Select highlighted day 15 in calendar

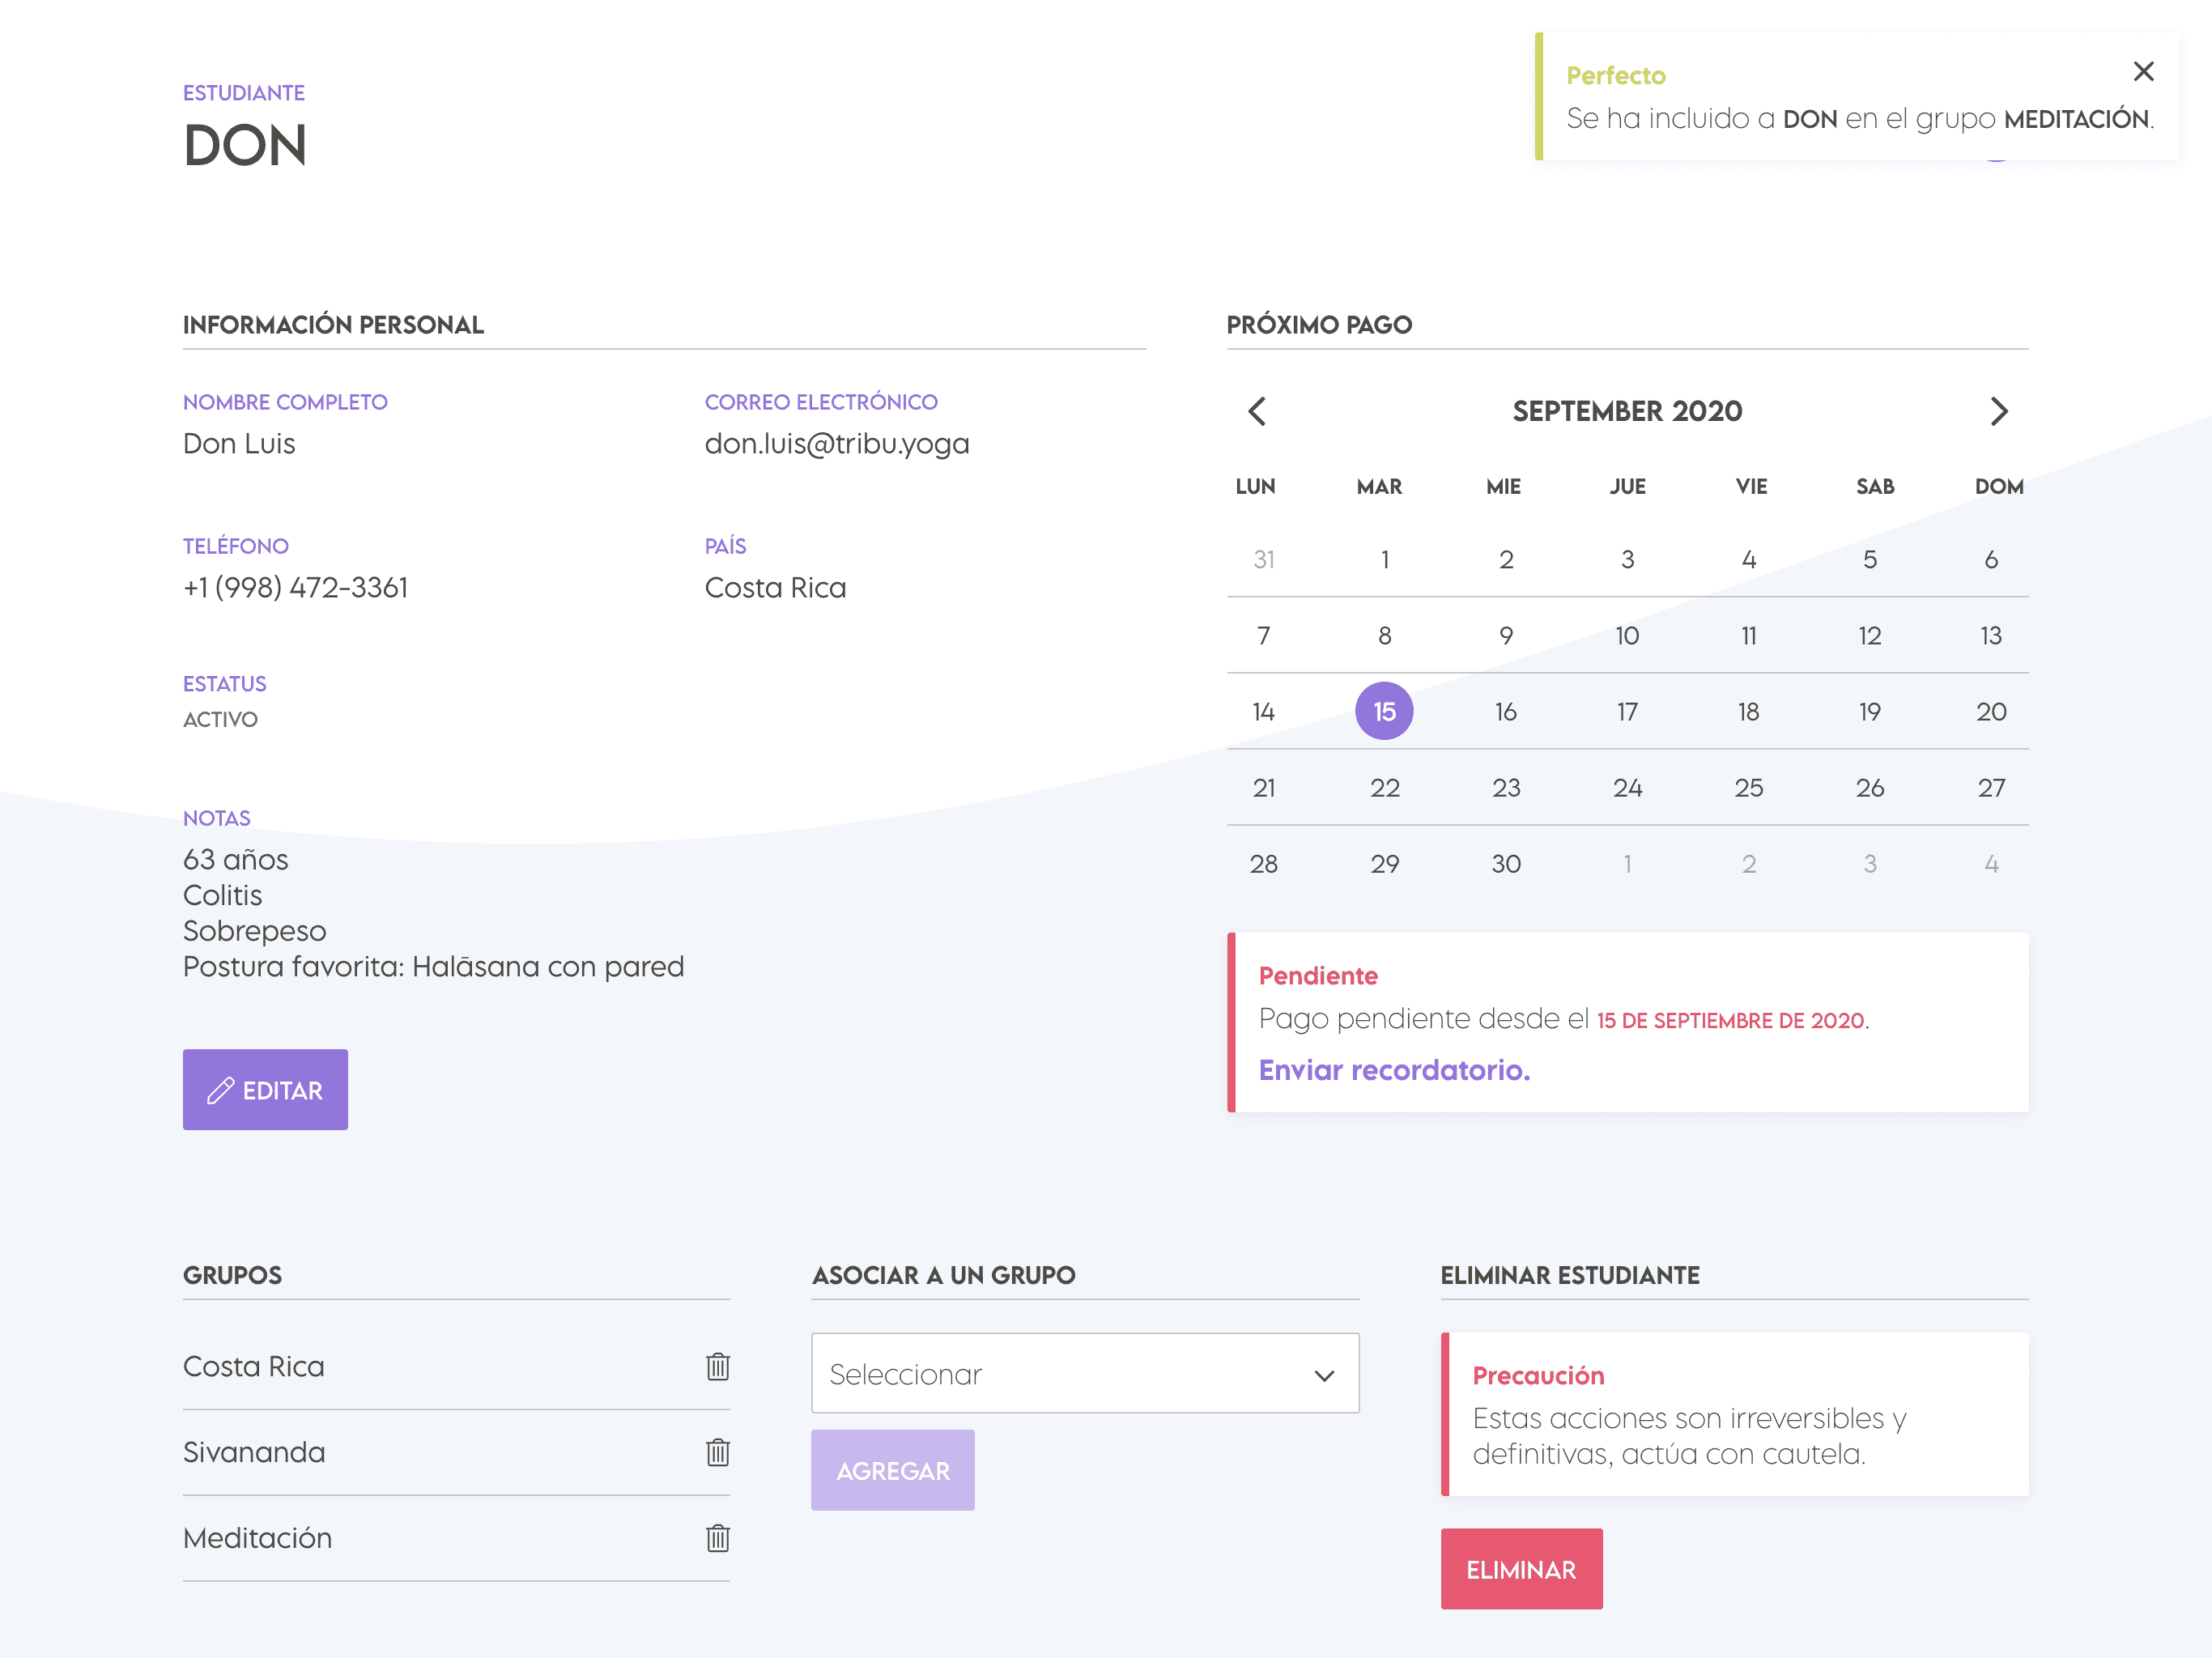(1384, 712)
